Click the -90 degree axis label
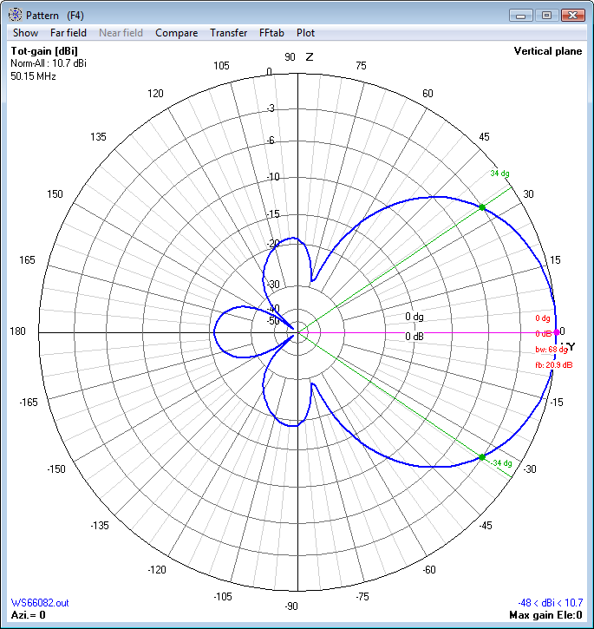 tap(291, 606)
